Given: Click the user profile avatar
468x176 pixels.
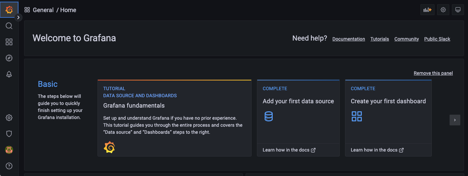Looking at the screenshot, I should [9, 150].
